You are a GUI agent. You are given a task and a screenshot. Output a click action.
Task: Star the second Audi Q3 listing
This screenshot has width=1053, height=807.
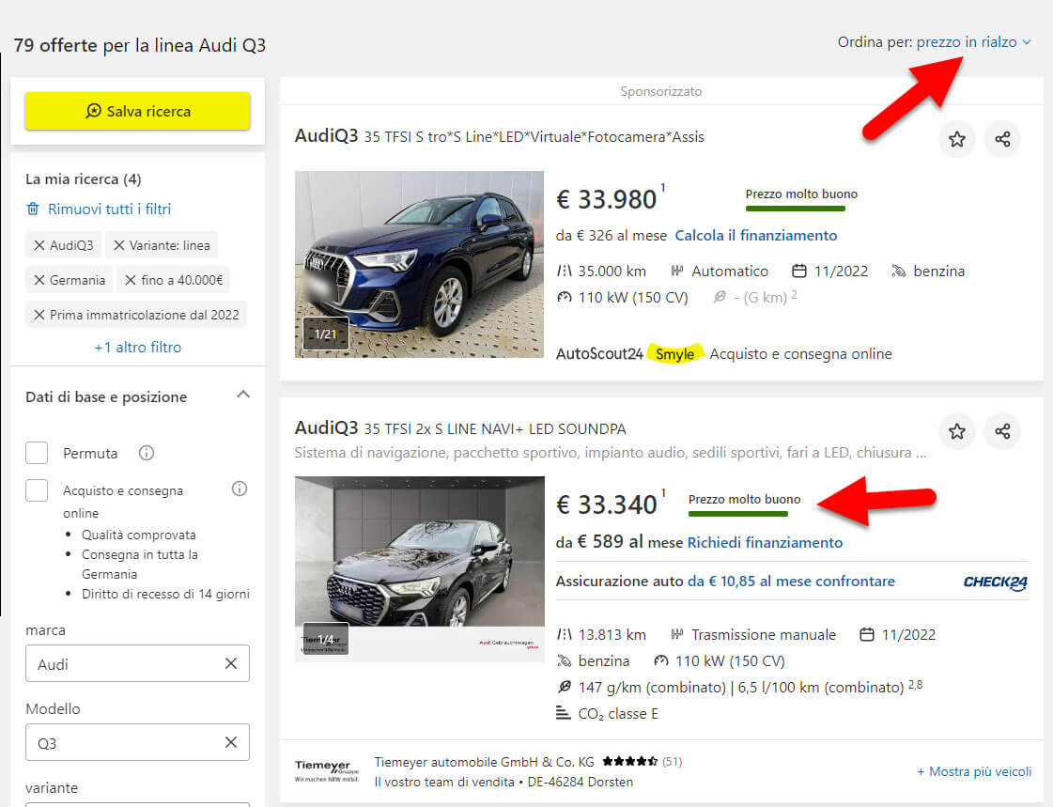pyautogui.click(x=956, y=431)
